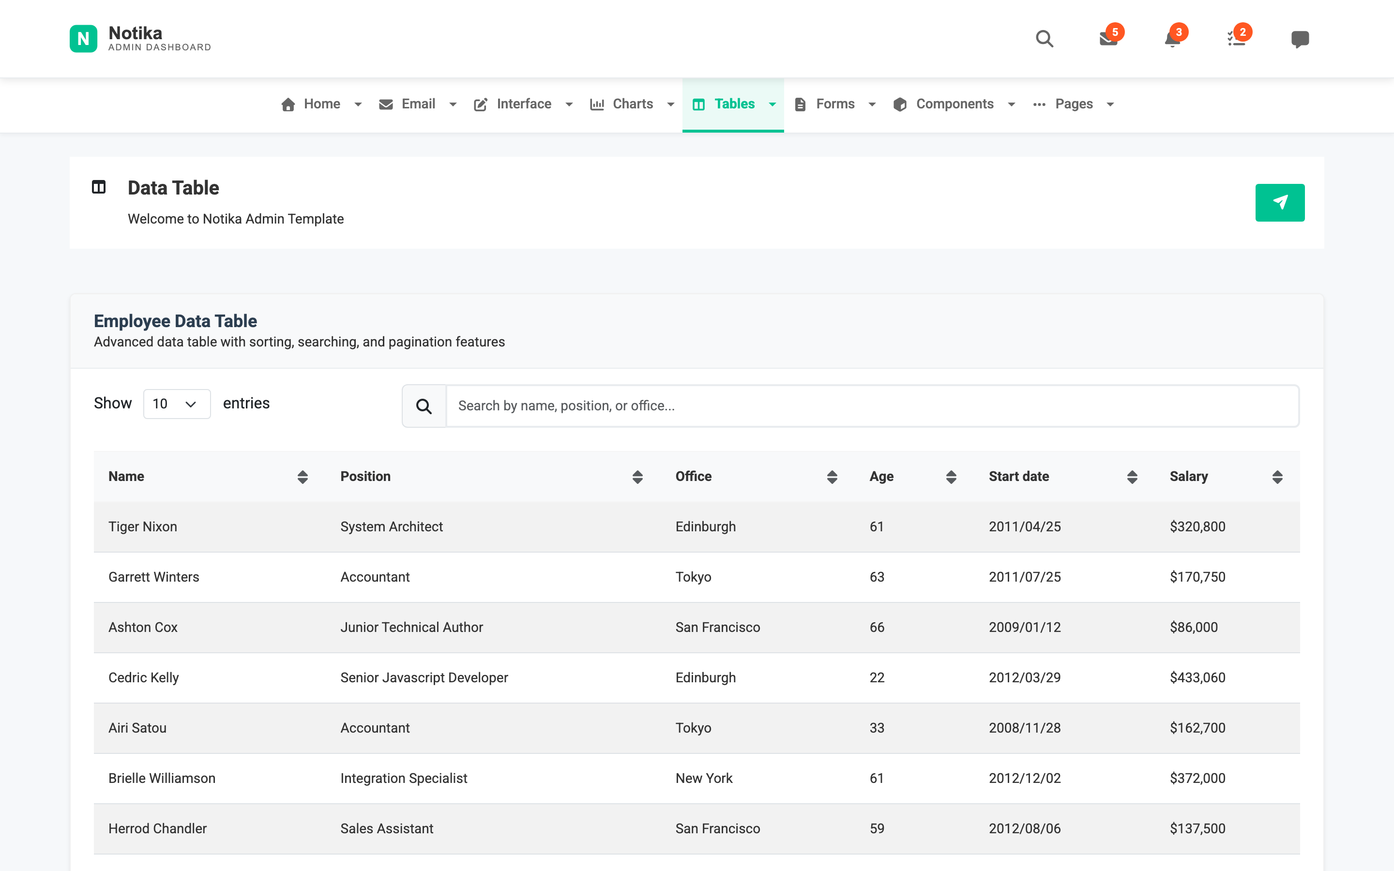The height and width of the screenshot is (871, 1394).
Task: Click the Home house icon in navigation
Action: point(288,104)
